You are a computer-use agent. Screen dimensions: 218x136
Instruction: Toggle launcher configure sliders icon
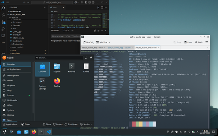tap(86, 58)
